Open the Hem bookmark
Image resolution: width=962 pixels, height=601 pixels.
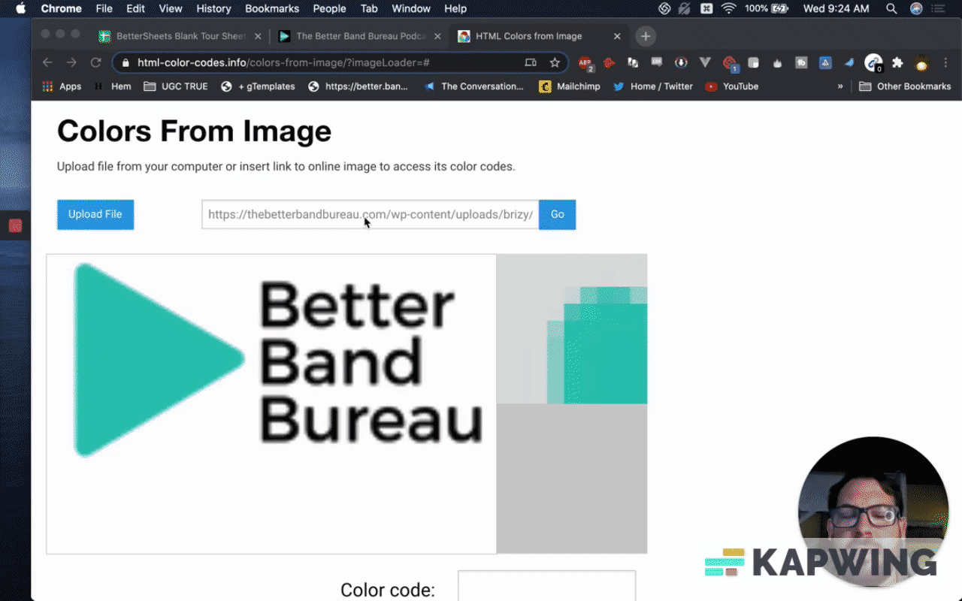point(113,86)
